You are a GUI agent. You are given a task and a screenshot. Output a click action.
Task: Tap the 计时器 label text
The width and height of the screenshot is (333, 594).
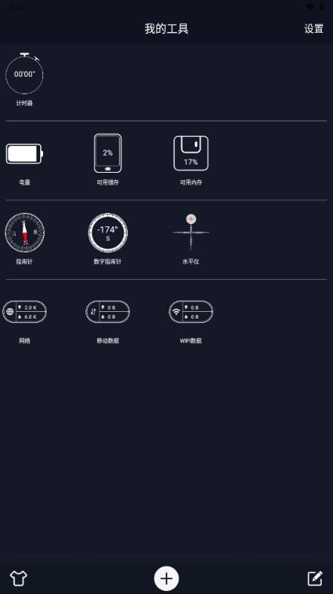click(25, 103)
